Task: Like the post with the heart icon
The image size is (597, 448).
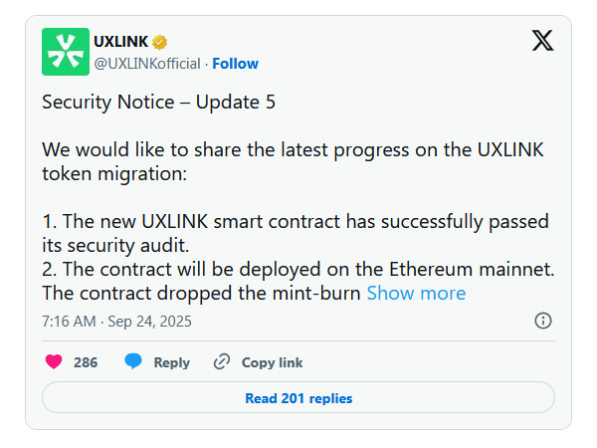Action: click(x=54, y=361)
